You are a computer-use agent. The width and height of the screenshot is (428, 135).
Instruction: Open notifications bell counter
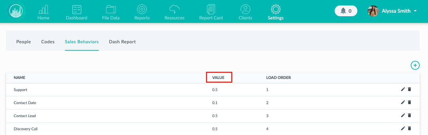346,11
